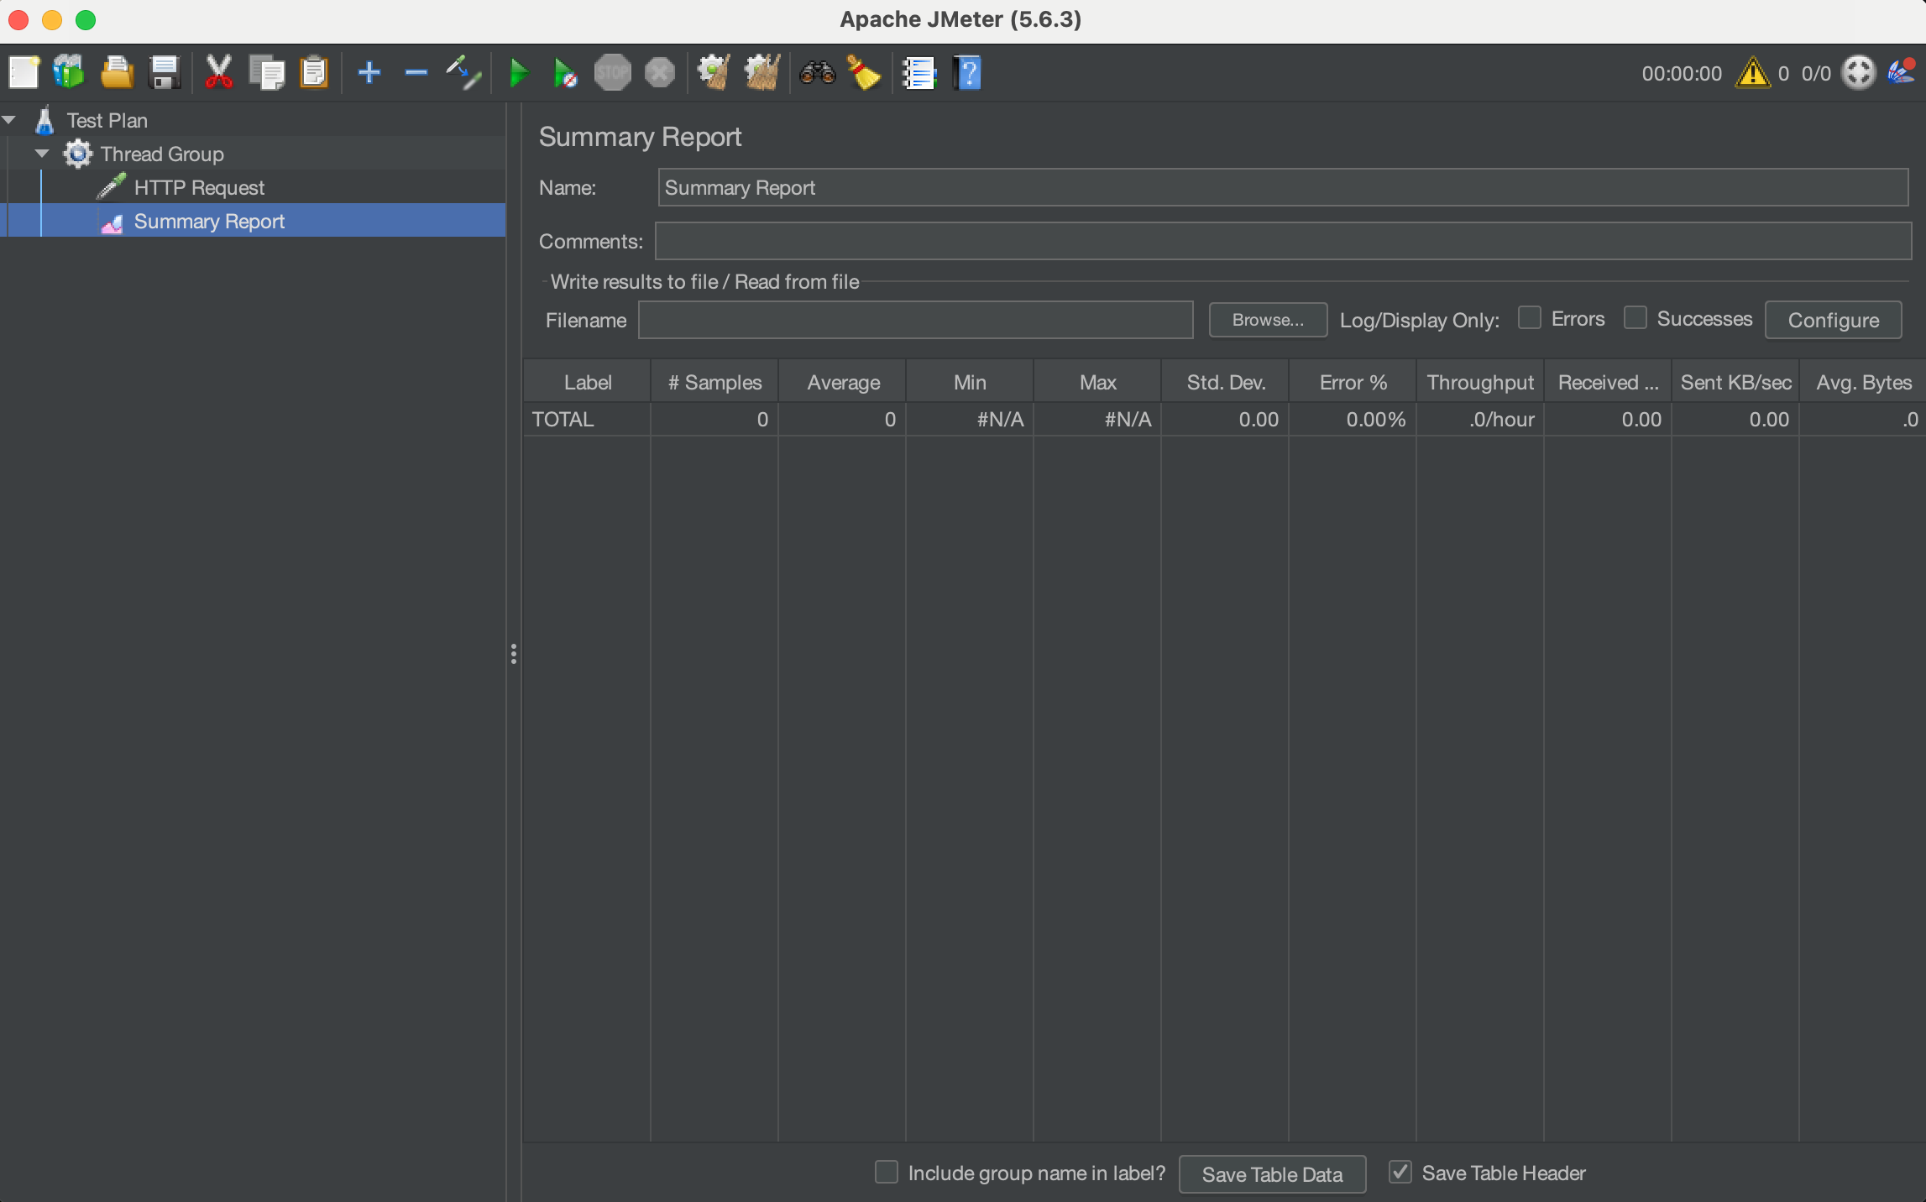
Task: Click the Paste clipboard icon
Action: coord(314,73)
